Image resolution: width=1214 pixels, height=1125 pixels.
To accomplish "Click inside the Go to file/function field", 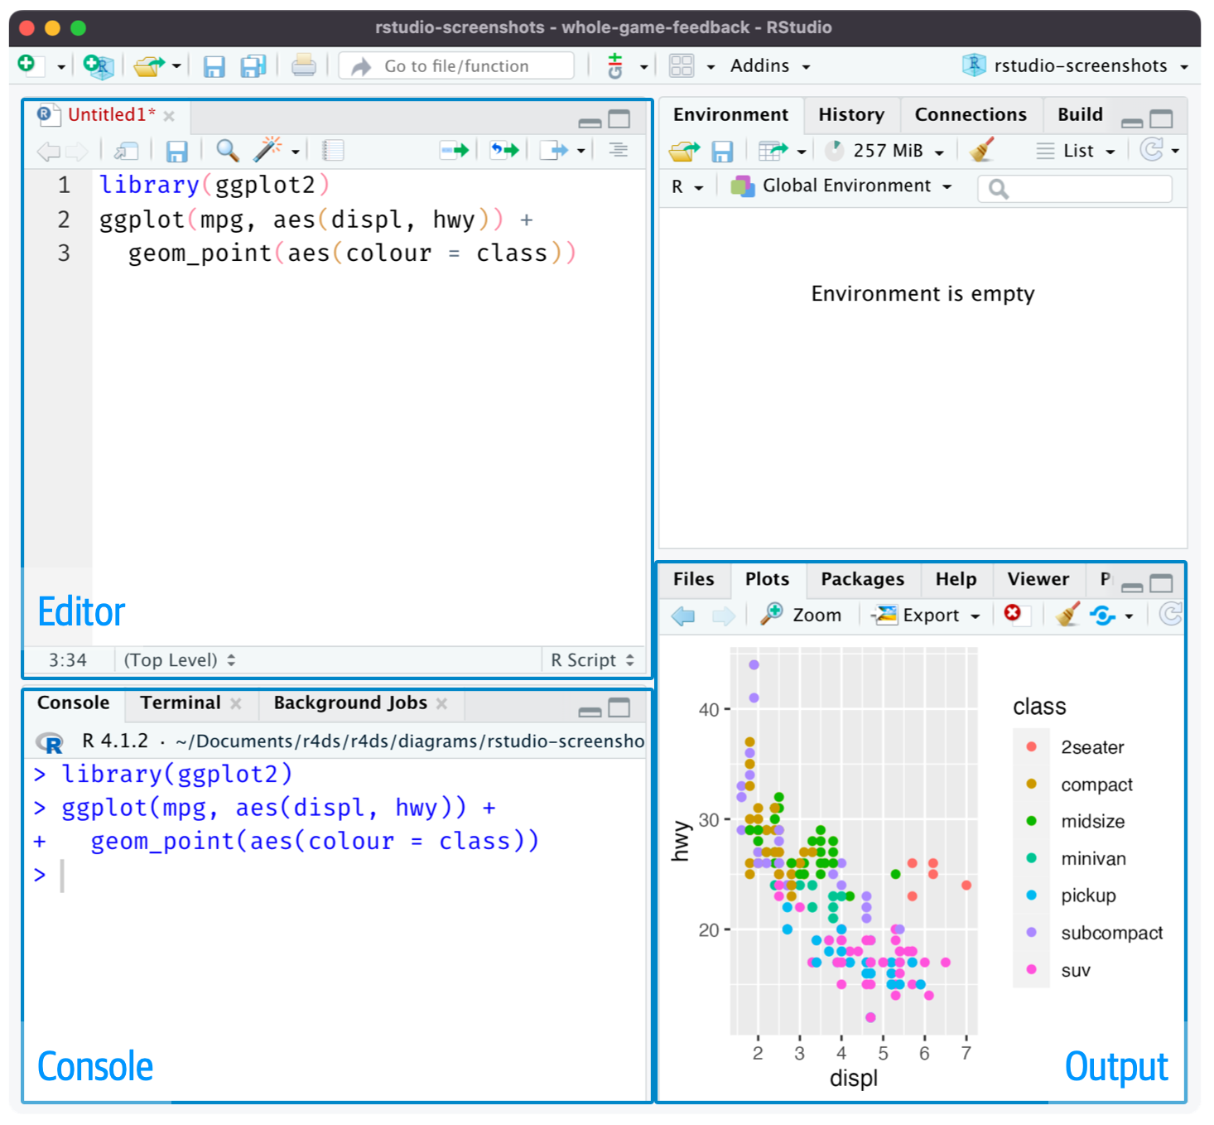I will (x=455, y=65).
